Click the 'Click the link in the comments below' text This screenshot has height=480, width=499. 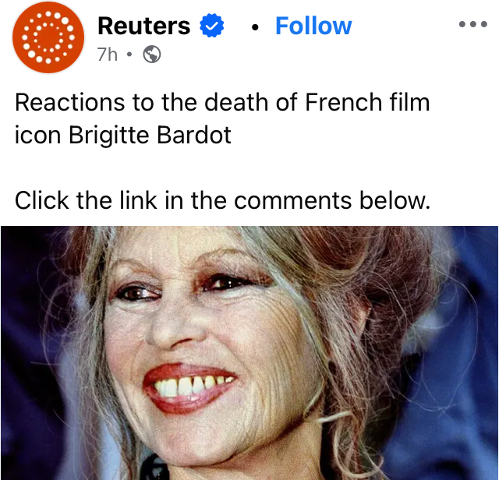tap(222, 200)
